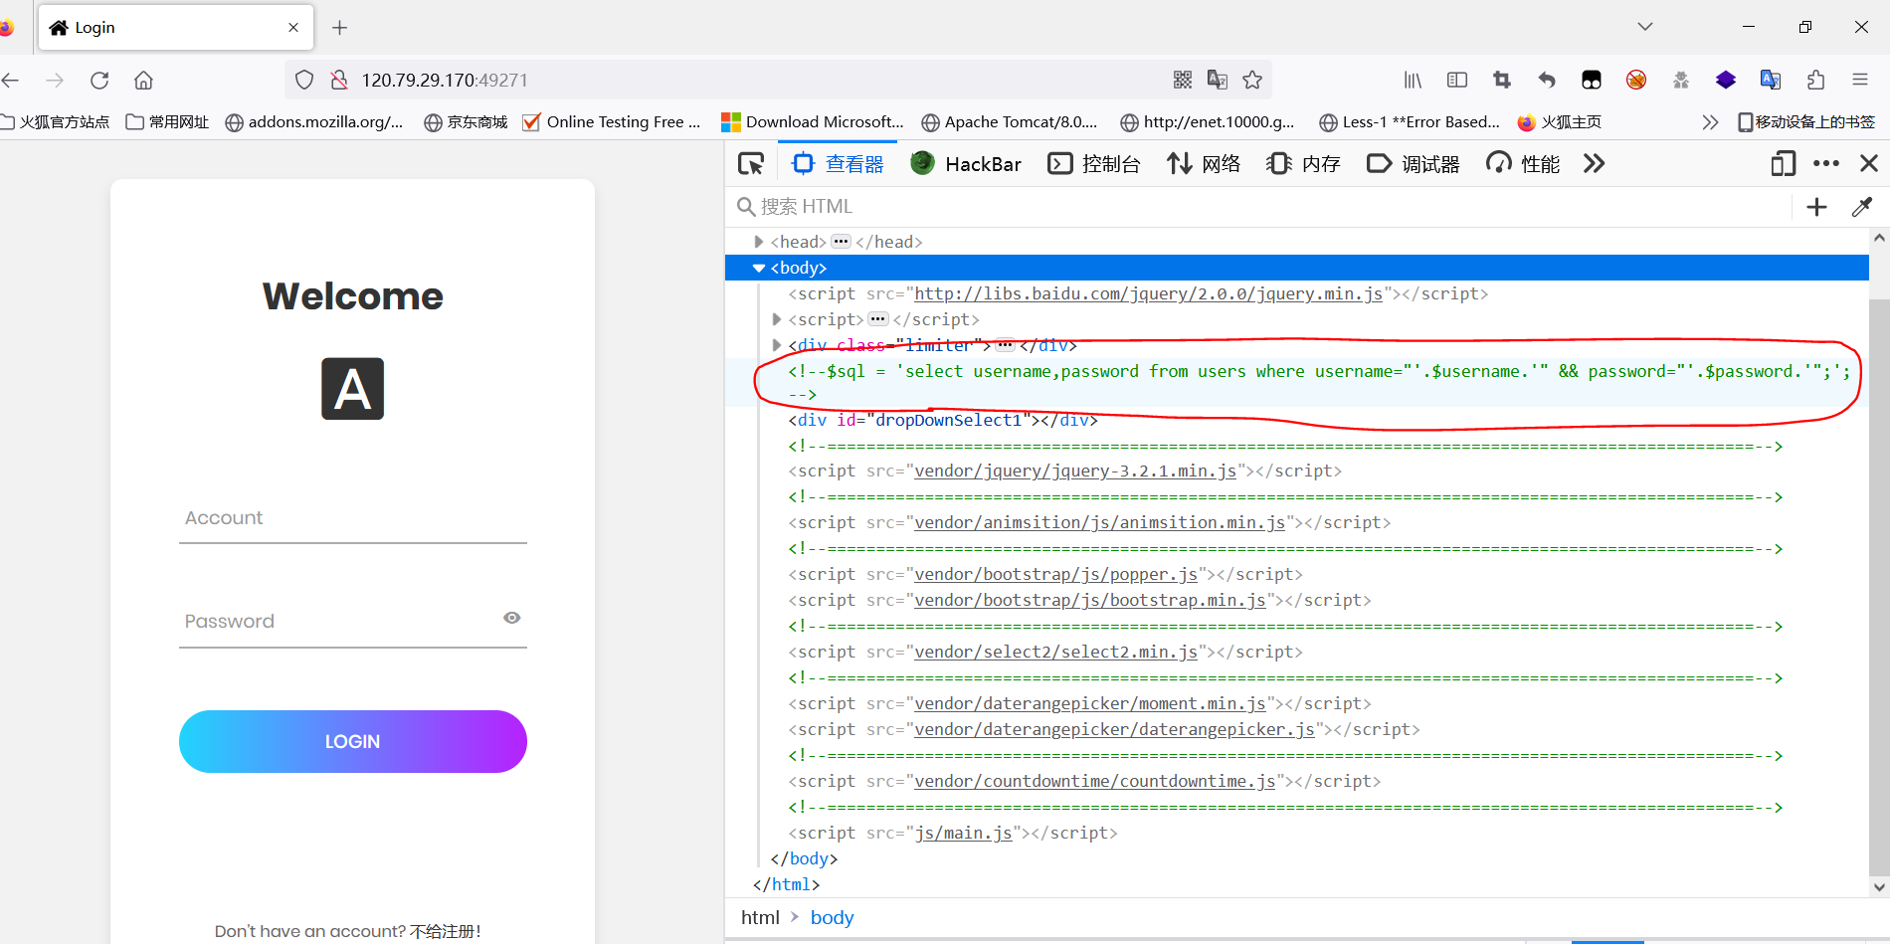Click translate page icon in address bar
Image resolution: width=1890 pixels, height=944 pixels.
(1217, 80)
